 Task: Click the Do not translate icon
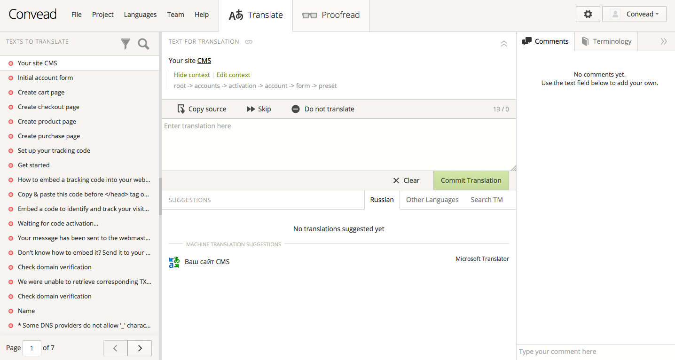tap(296, 109)
